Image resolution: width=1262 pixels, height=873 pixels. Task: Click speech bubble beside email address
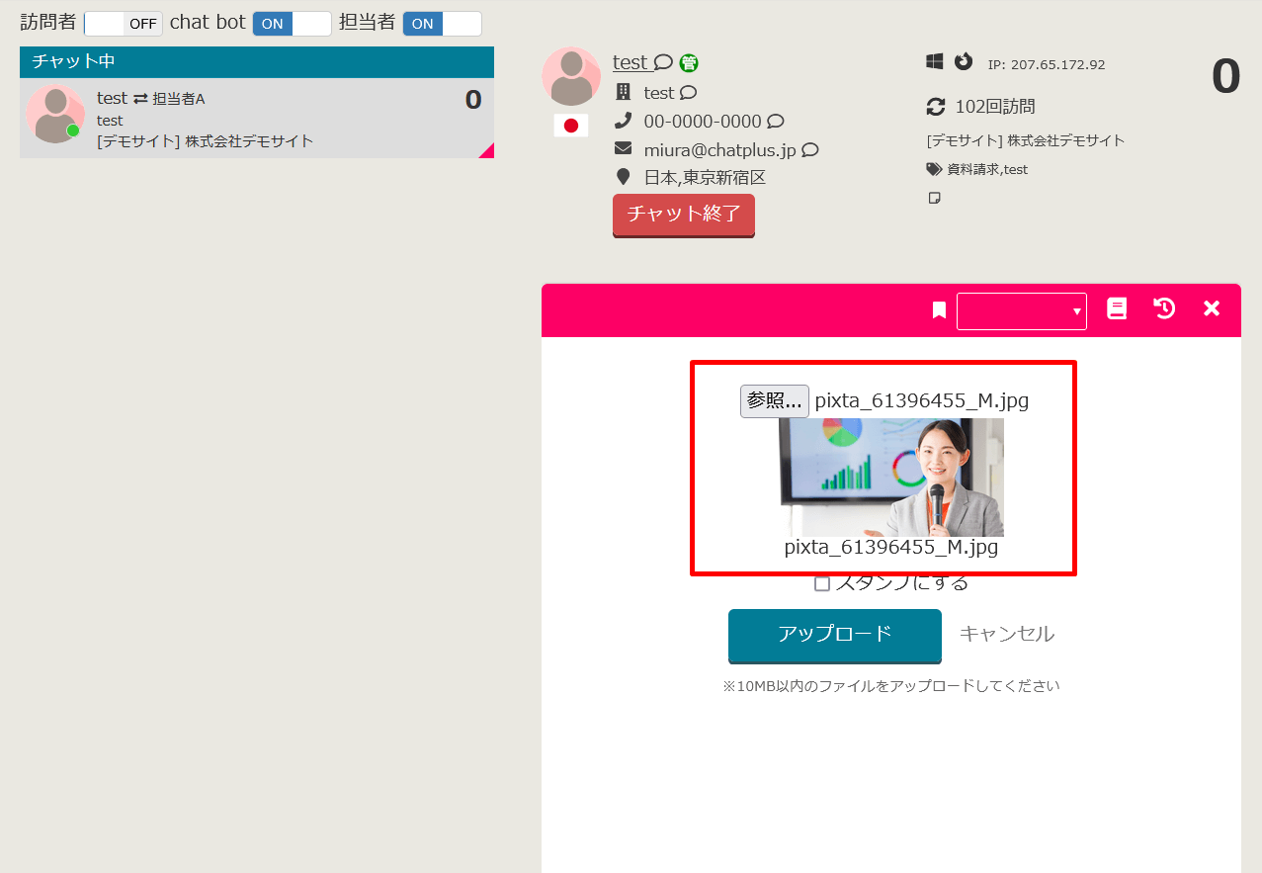(810, 150)
